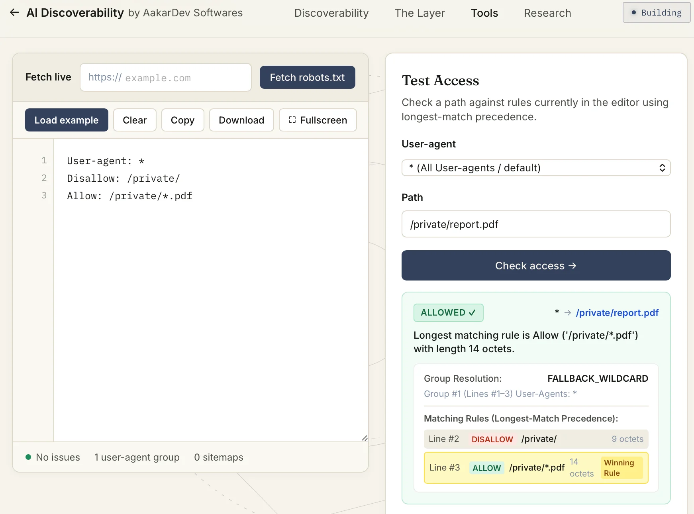The image size is (694, 514).
Task: Open editor in Fullscreen mode
Action: tap(318, 120)
